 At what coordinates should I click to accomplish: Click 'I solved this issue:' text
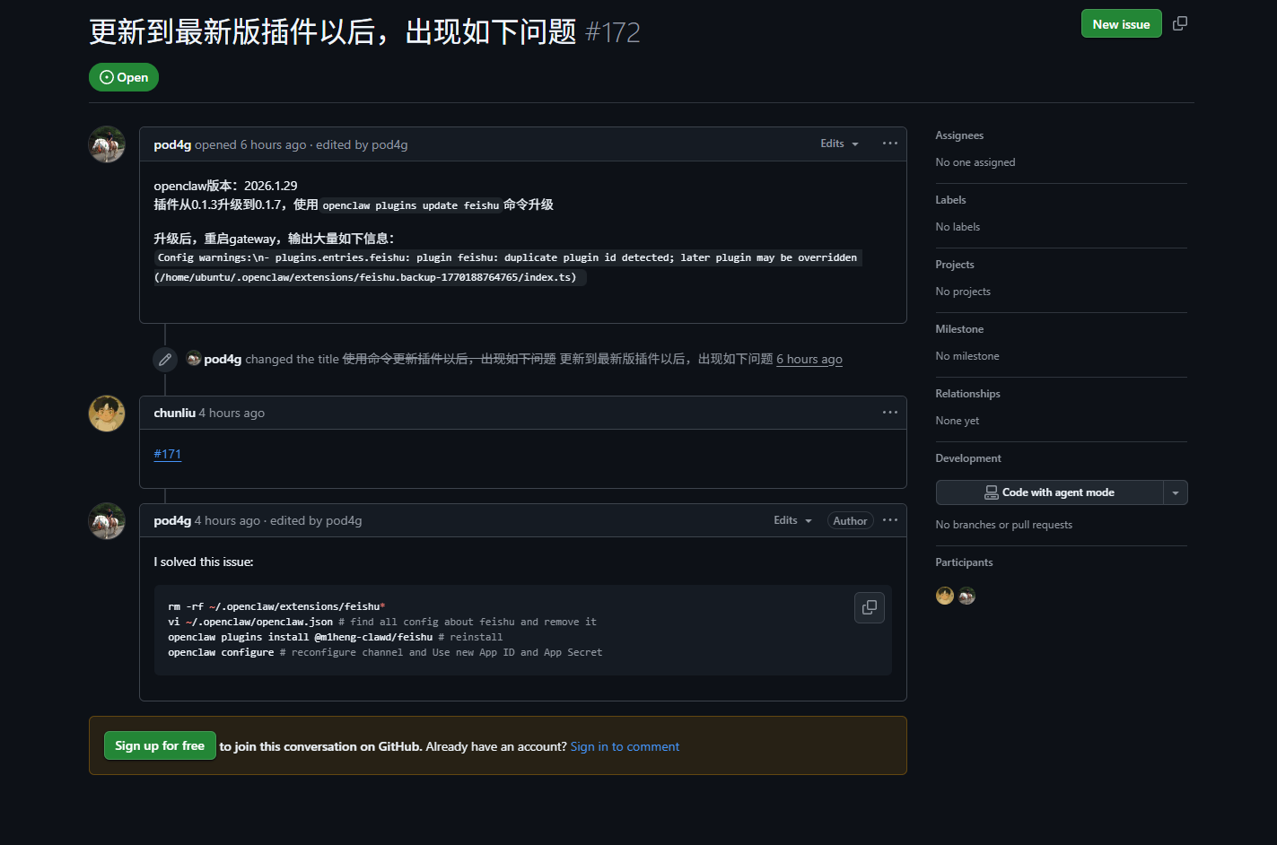point(204,562)
